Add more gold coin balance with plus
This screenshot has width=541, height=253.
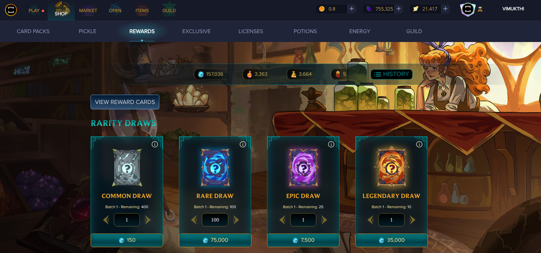(352, 9)
